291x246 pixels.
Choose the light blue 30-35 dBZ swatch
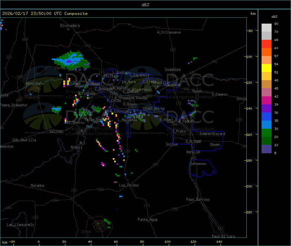(266, 125)
